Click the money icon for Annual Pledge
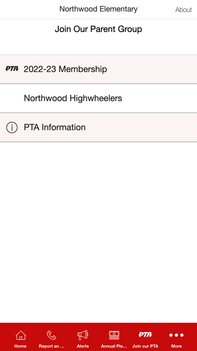Image resolution: width=197 pixels, height=351 pixels. coord(114,335)
